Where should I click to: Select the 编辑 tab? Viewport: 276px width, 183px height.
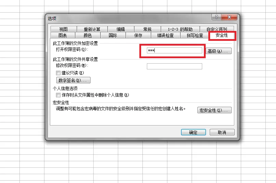(x=121, y=29)
